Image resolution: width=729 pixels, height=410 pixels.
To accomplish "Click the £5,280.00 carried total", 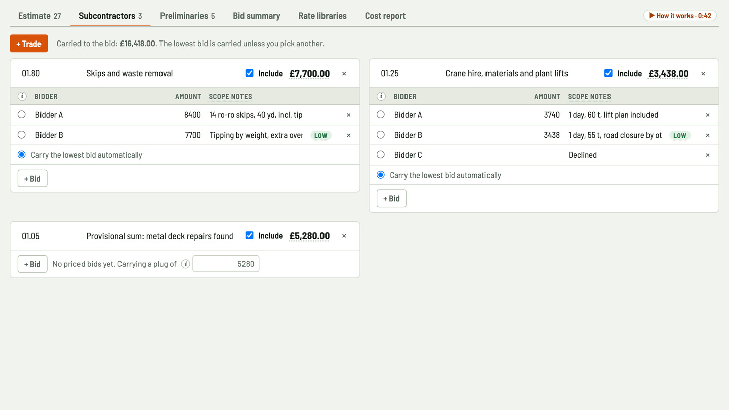I will (309, 236).
